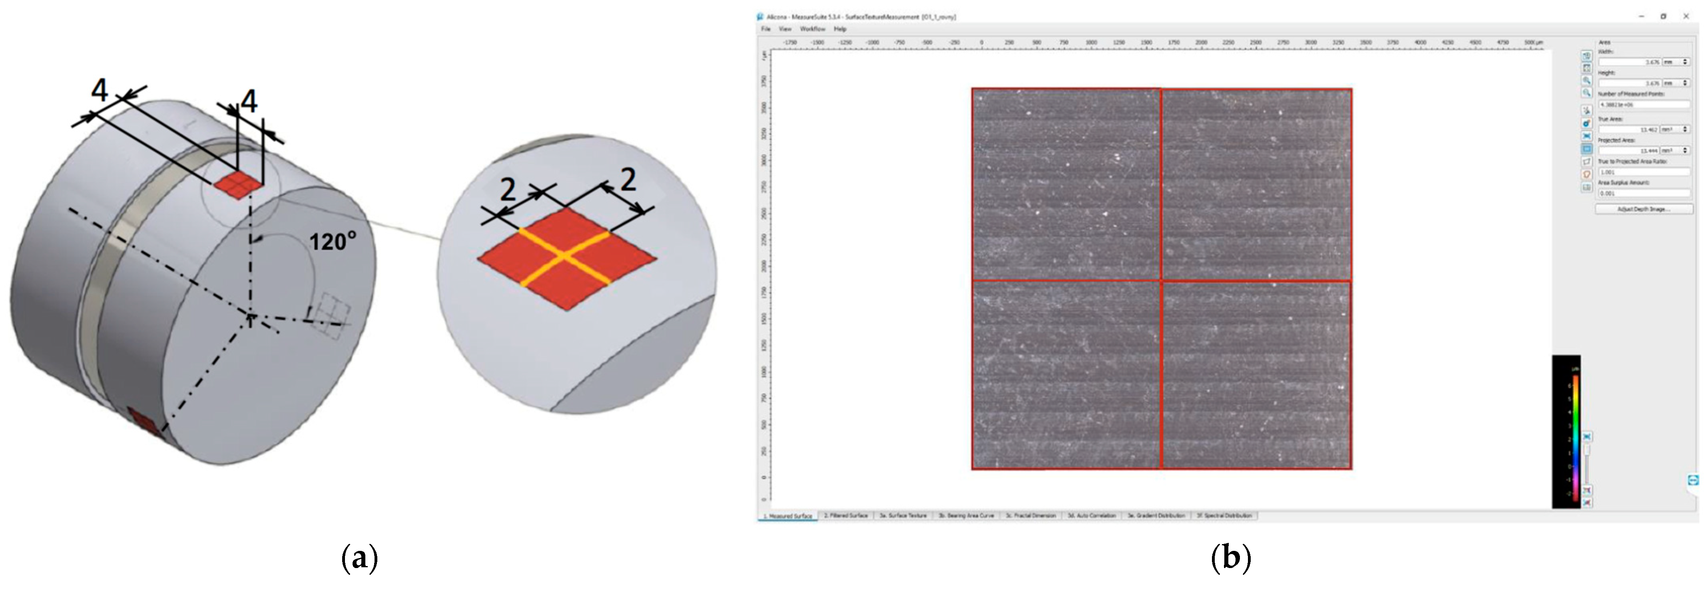Screen dimensions: 1706x592
Task: Click the top icon in vertical toolbar
Action: pos(1587,55)
